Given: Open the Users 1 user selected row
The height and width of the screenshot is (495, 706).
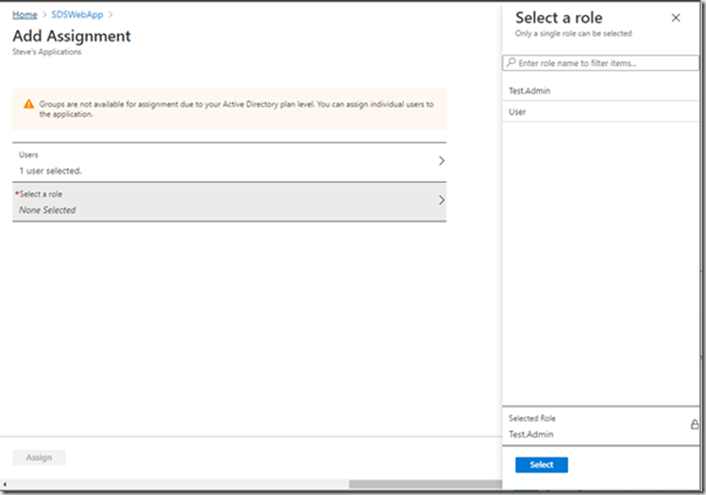Looking at the screenshot, I should (229, 162).
